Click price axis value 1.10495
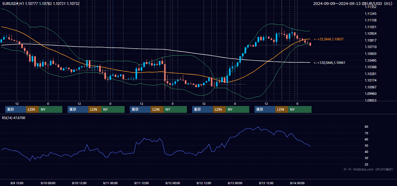This screenshot has width=397, height=186. pos(371,60)
